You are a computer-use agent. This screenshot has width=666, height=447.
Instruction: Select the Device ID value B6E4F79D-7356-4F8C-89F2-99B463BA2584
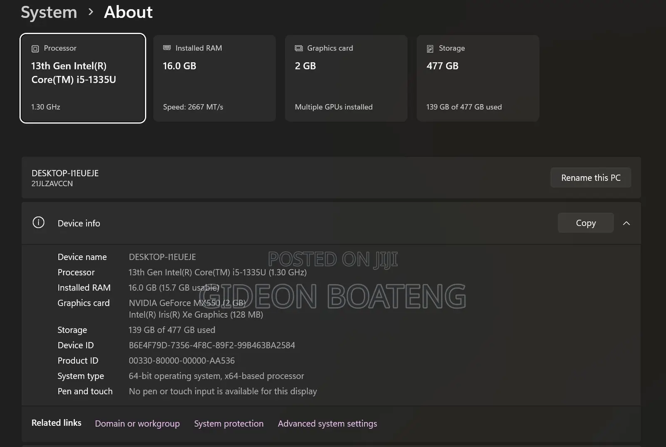(x=212, y=345)
